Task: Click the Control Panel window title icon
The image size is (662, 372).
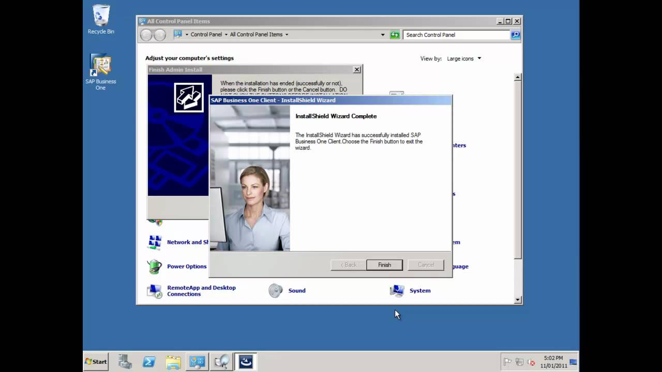Action: pos(142,21)
